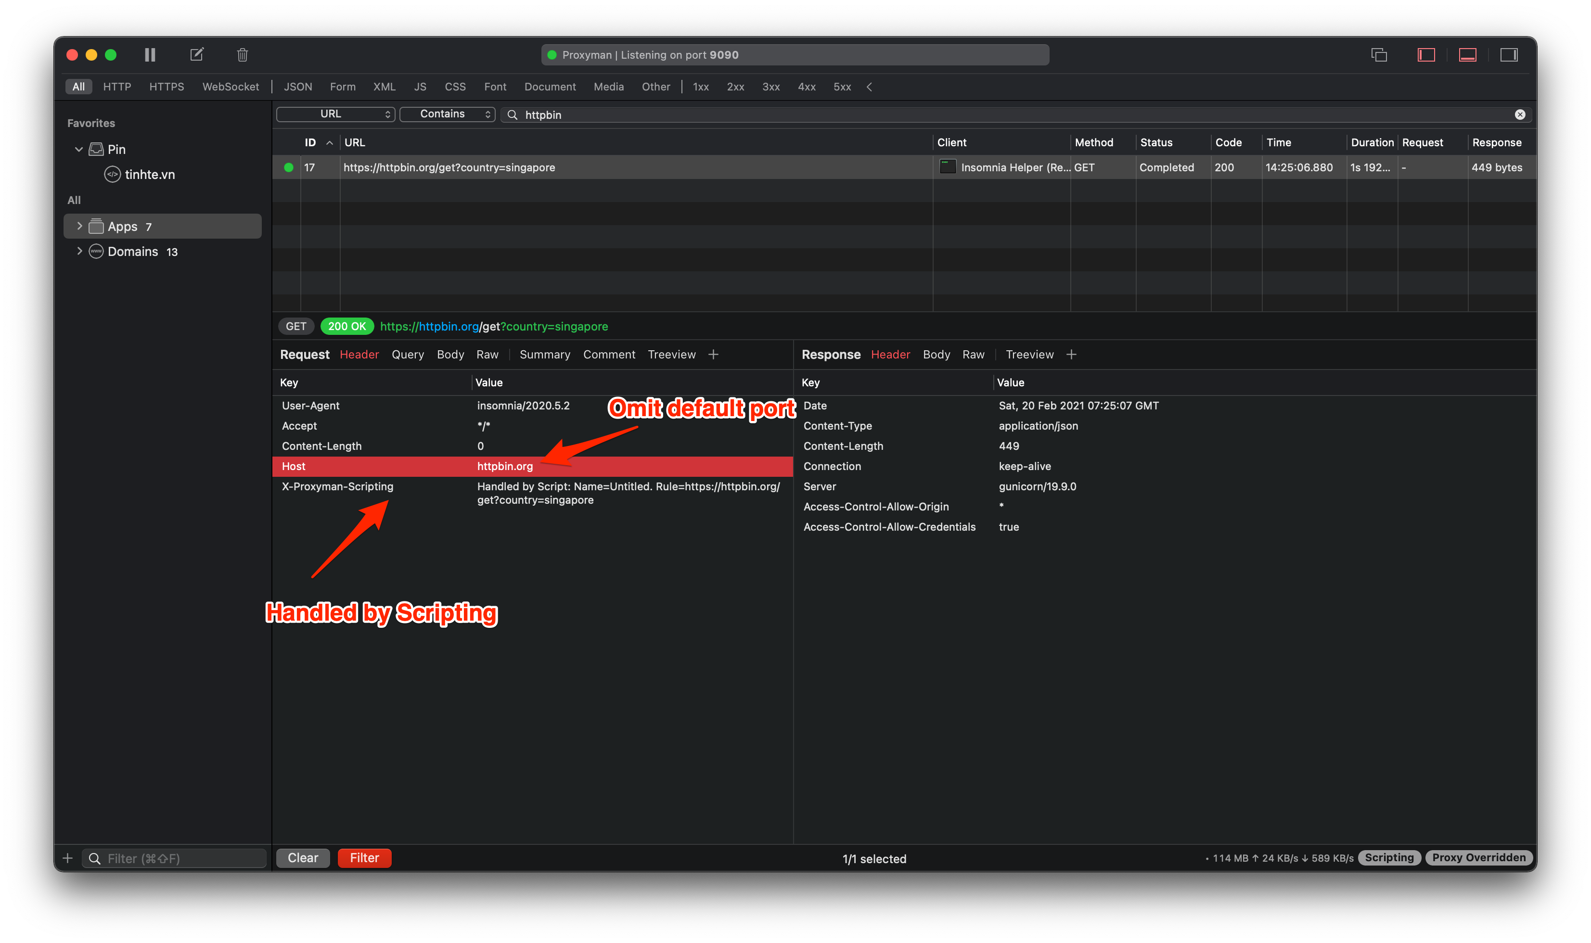Pause traffic capturing with the pause icon

pyautogui.click(x=149, y=55)
